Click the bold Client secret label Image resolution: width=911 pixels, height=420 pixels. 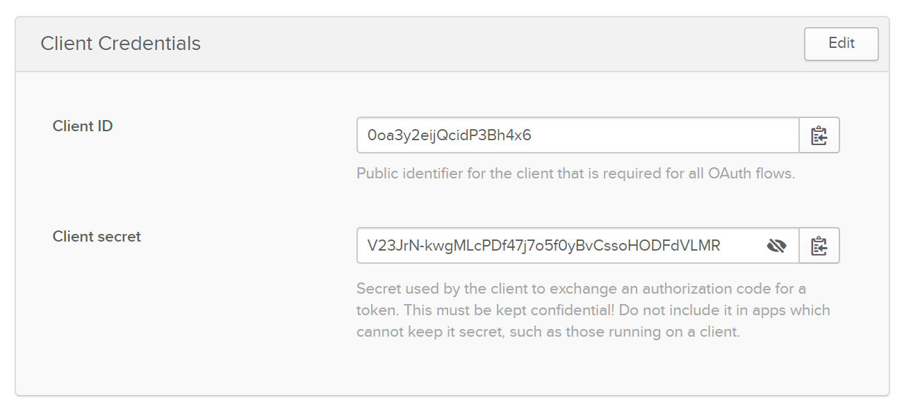(x=97, y=237)
